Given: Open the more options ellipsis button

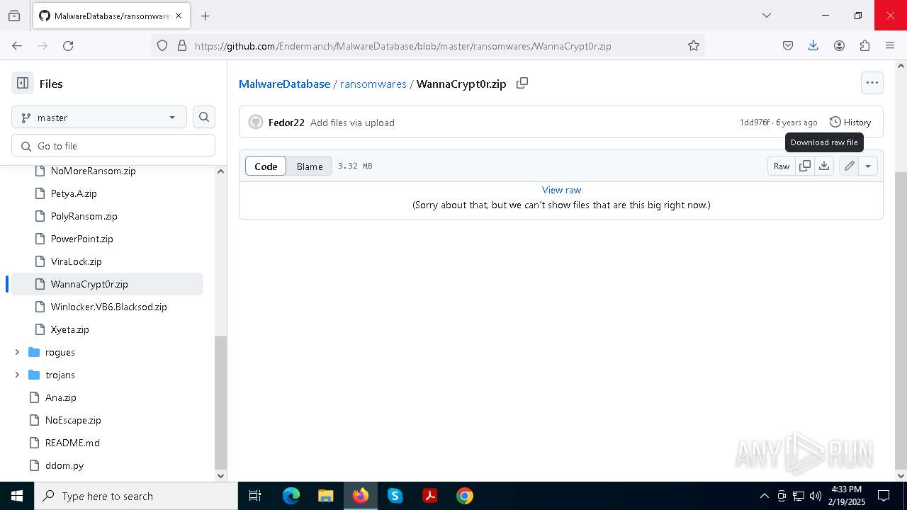Looking at the screenshot, I should pyautogui.click(x=872, y=83).
